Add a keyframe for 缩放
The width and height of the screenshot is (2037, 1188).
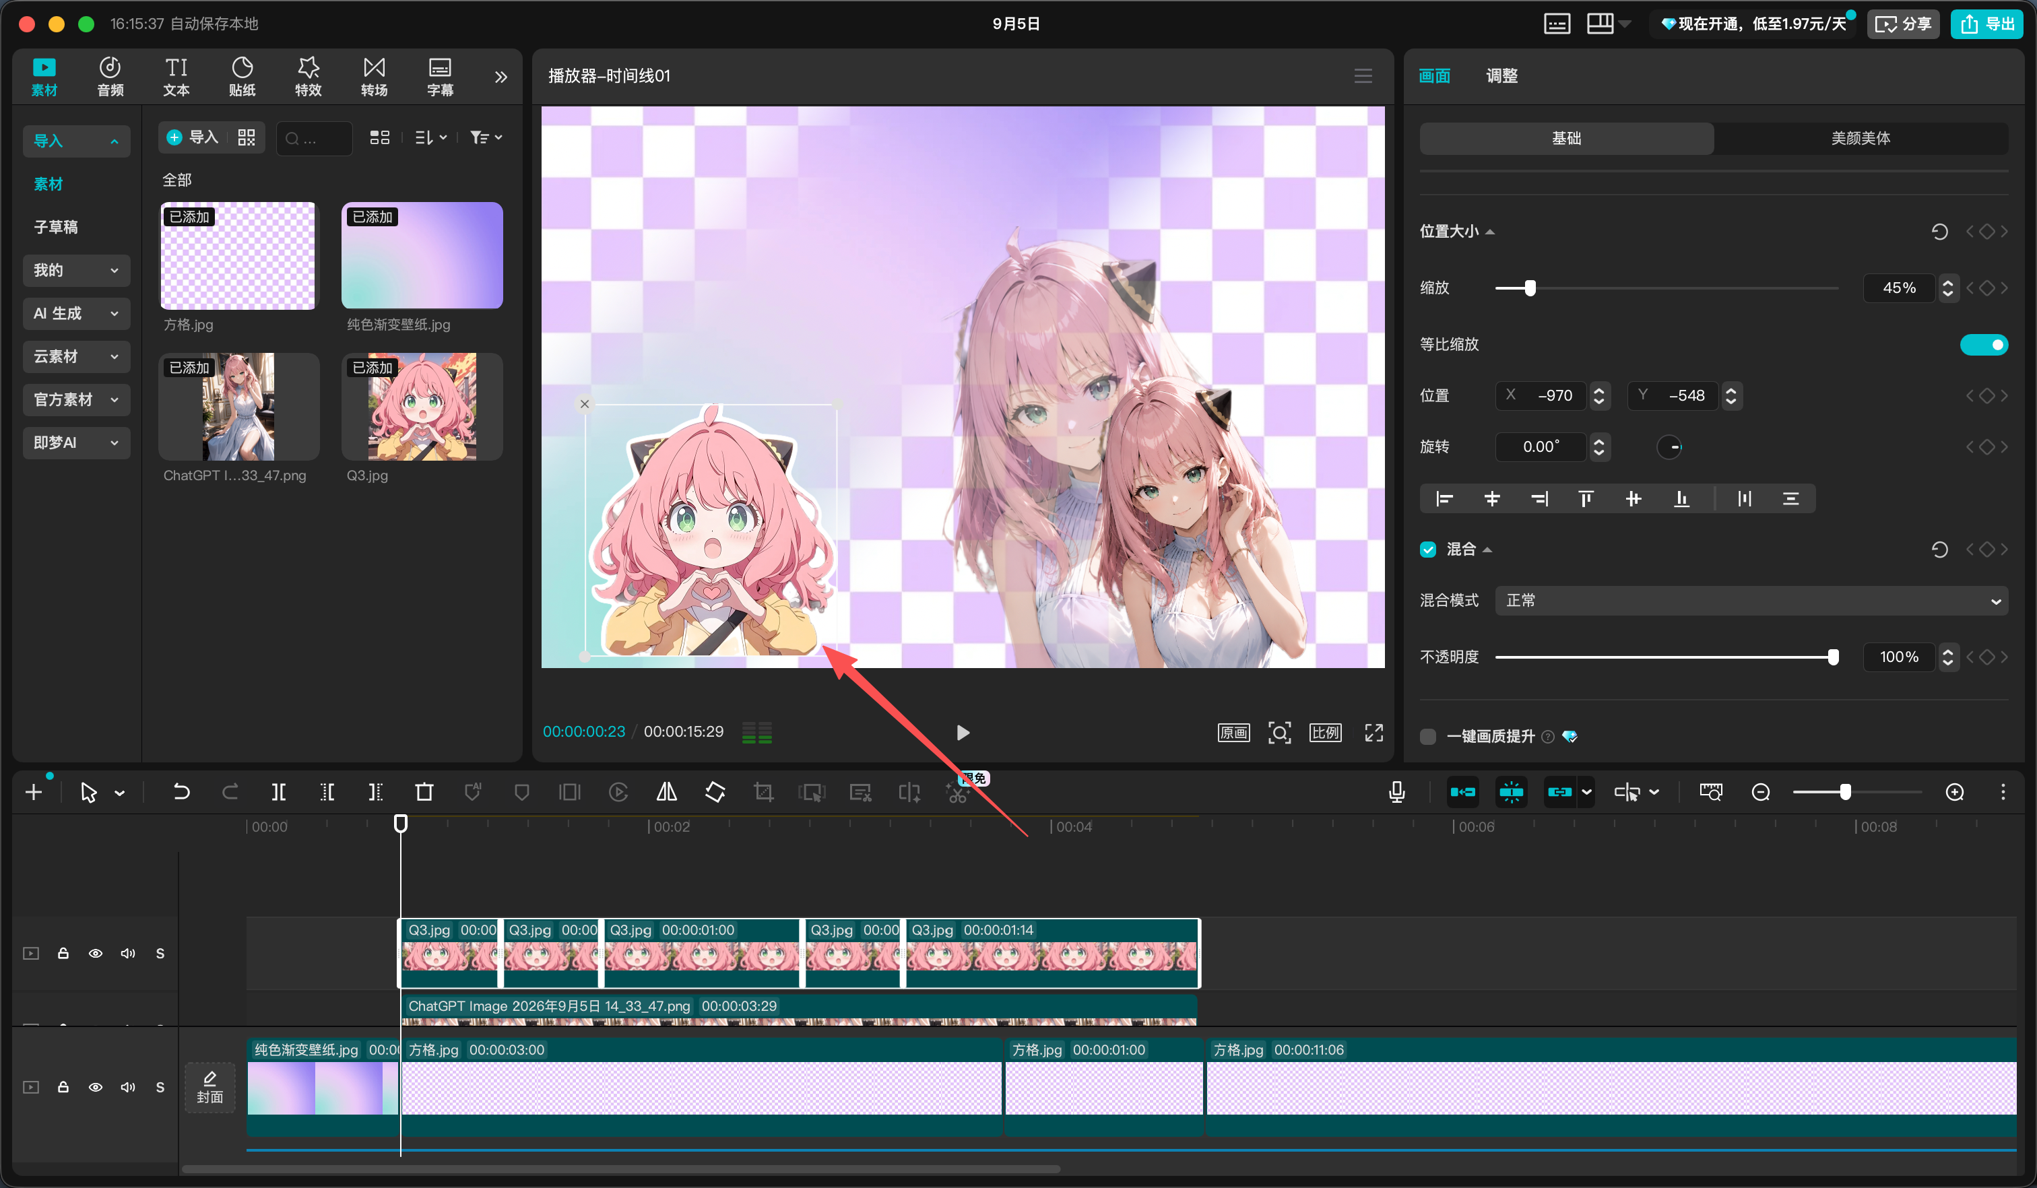(x=1987, y=288)
